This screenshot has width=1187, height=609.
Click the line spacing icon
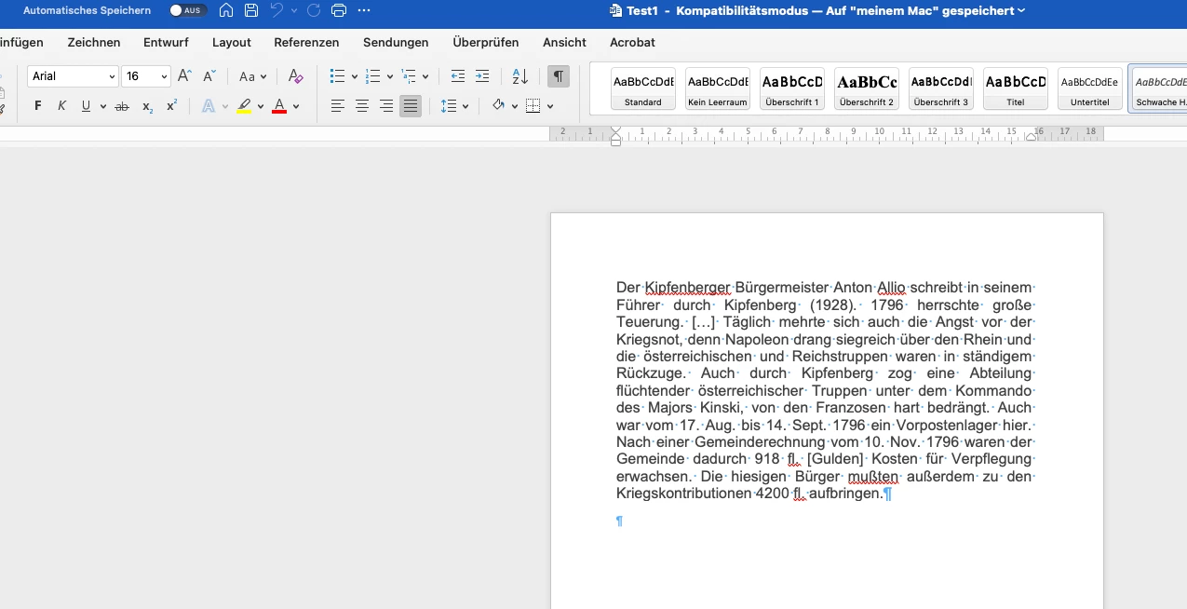pyautogui.click(x=450, y=106)
